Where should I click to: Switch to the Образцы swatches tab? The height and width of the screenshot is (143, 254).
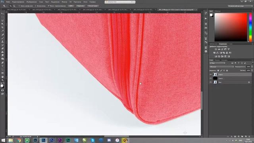pyautogui.click(x=217, y=11)
